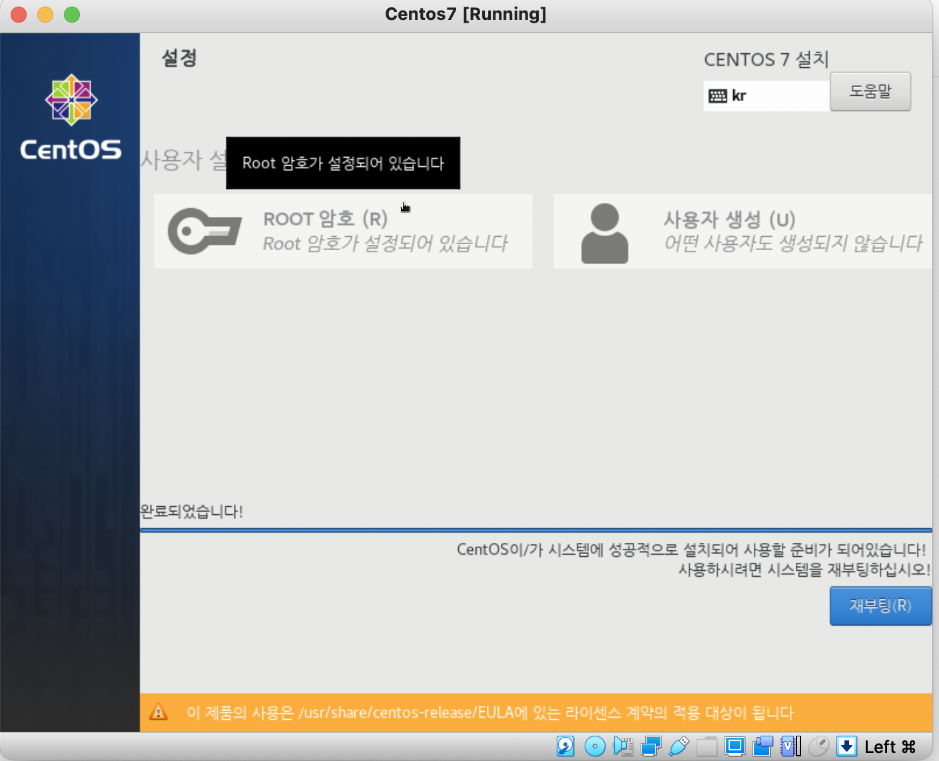Click the CentOS logo in sidebar
This screenshot has width=939, height=761.
coord(71,117)
